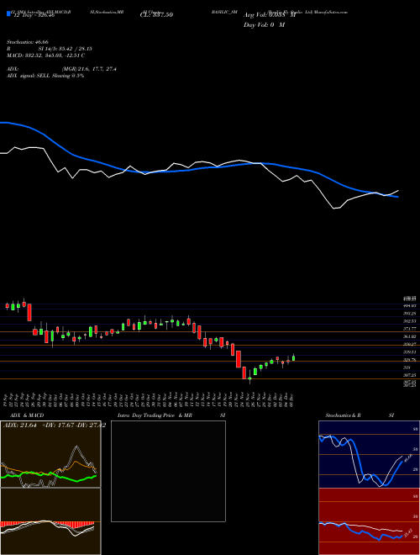This screenshot has height=555, width=420.
Task: Click the 'Avg Vol: 0.035 M' label
Action: [x=270, y=15]
